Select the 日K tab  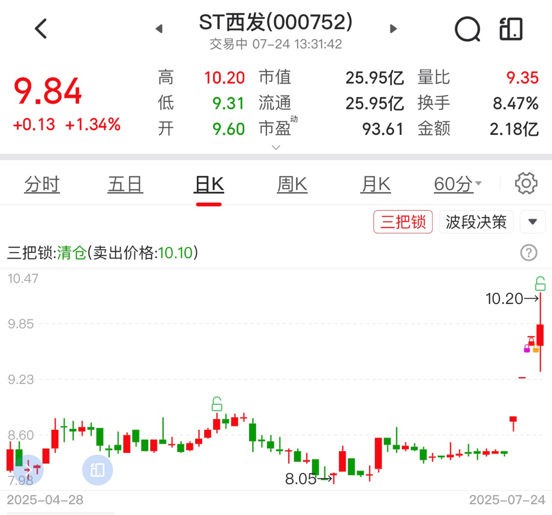[209, 184]
